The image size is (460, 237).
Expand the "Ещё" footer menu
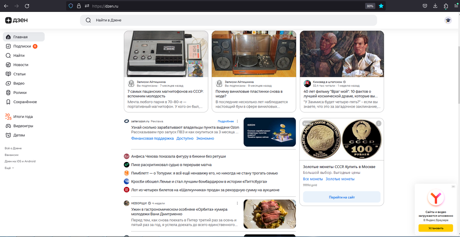(x=9, y=168)
